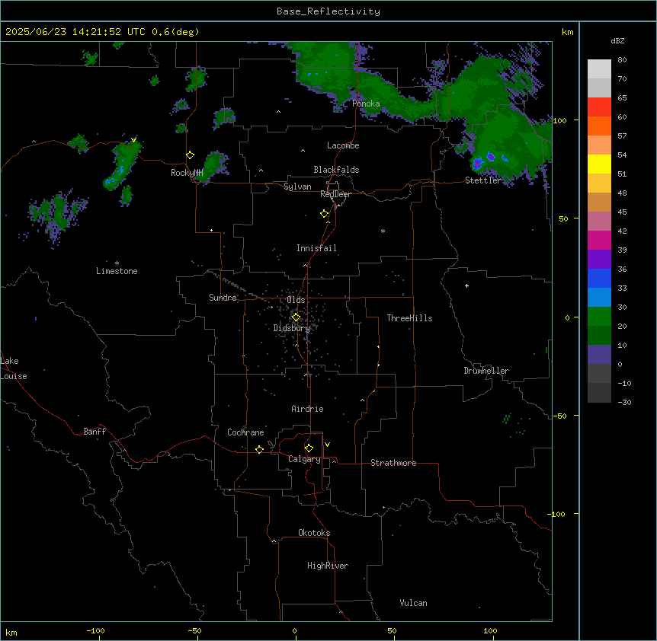Select the pink 45 dBZ legend swatch
The image size is (657, 641).
pyautogui.click(x=599, y=221)
